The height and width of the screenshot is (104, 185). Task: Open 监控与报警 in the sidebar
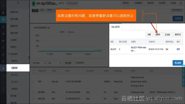[14, 19]
